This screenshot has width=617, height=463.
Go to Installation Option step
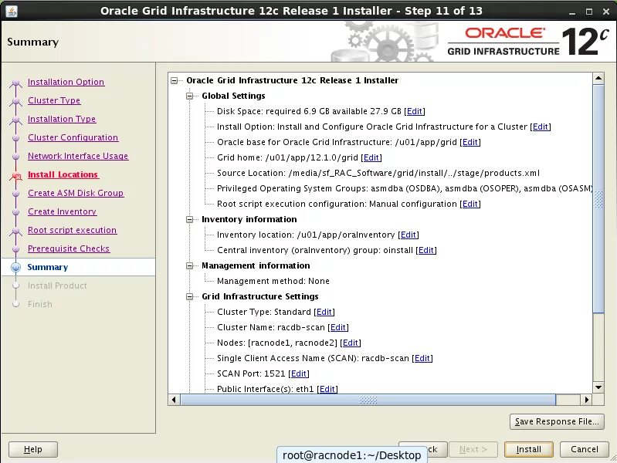(x=66, y=82)
